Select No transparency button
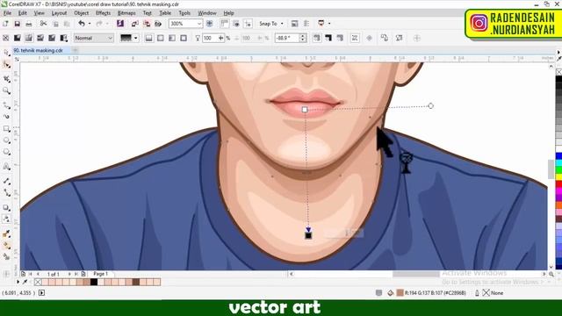 (x=6, y=38)
